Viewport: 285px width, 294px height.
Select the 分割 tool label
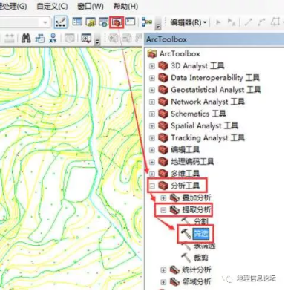coord(201,221)
